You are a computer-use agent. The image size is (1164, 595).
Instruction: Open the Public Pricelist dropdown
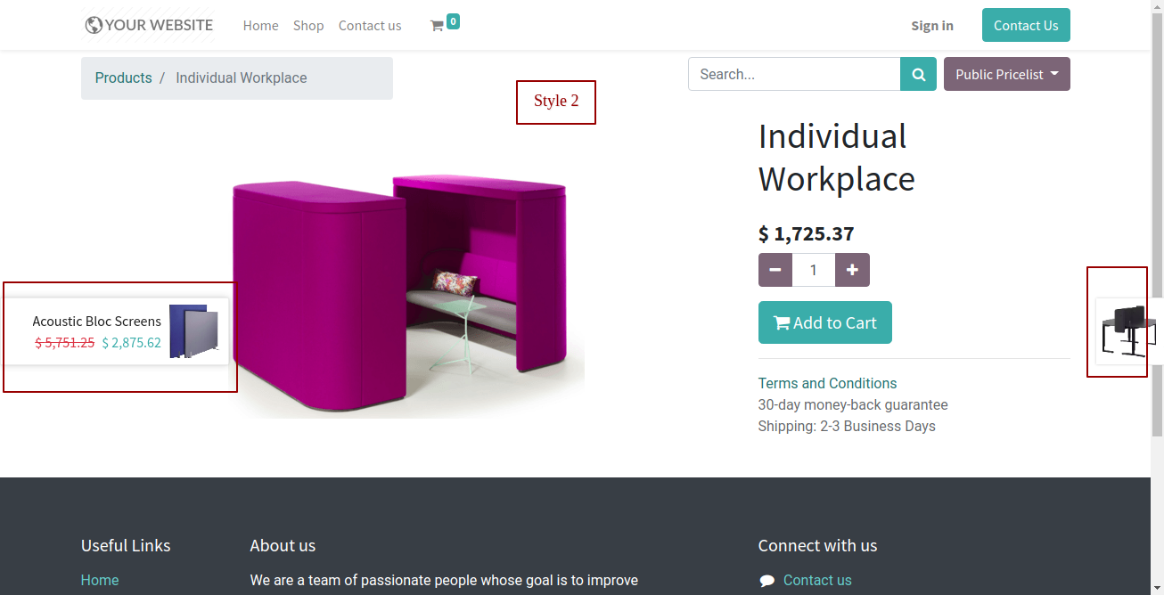(1007, 75)
